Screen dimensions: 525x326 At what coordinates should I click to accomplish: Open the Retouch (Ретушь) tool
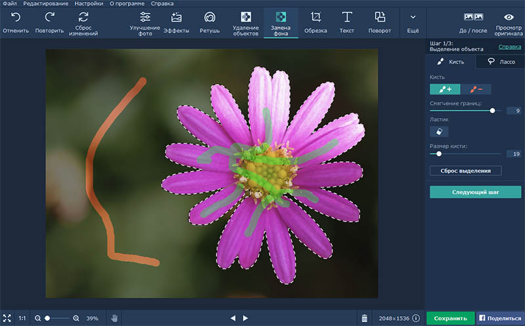tap(209, 18)
